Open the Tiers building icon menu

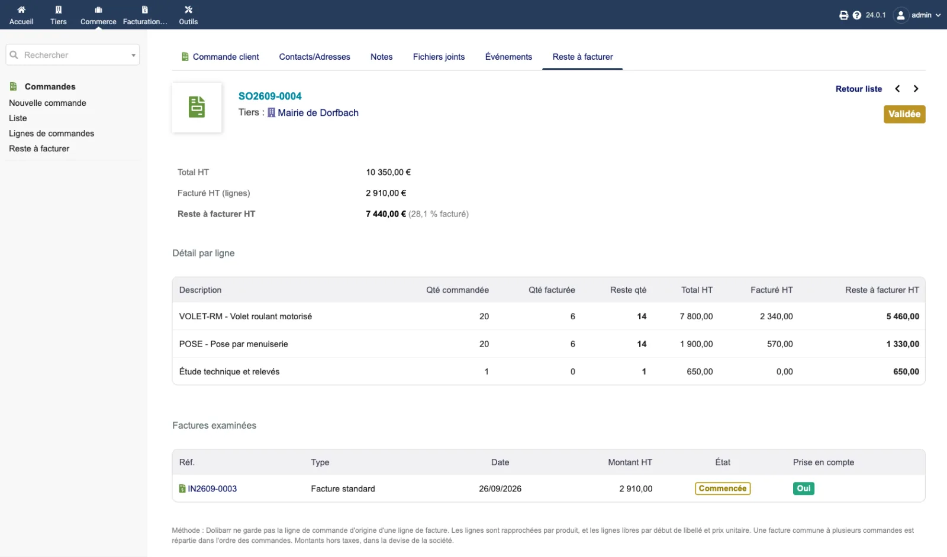(59, 9)
